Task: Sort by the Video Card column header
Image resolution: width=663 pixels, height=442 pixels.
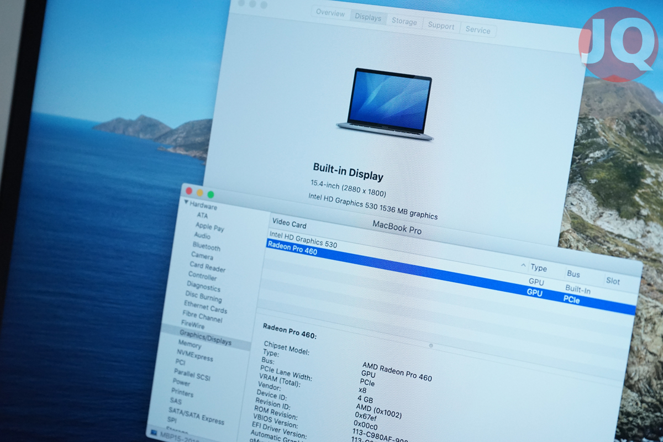Action: coord(289,223)
